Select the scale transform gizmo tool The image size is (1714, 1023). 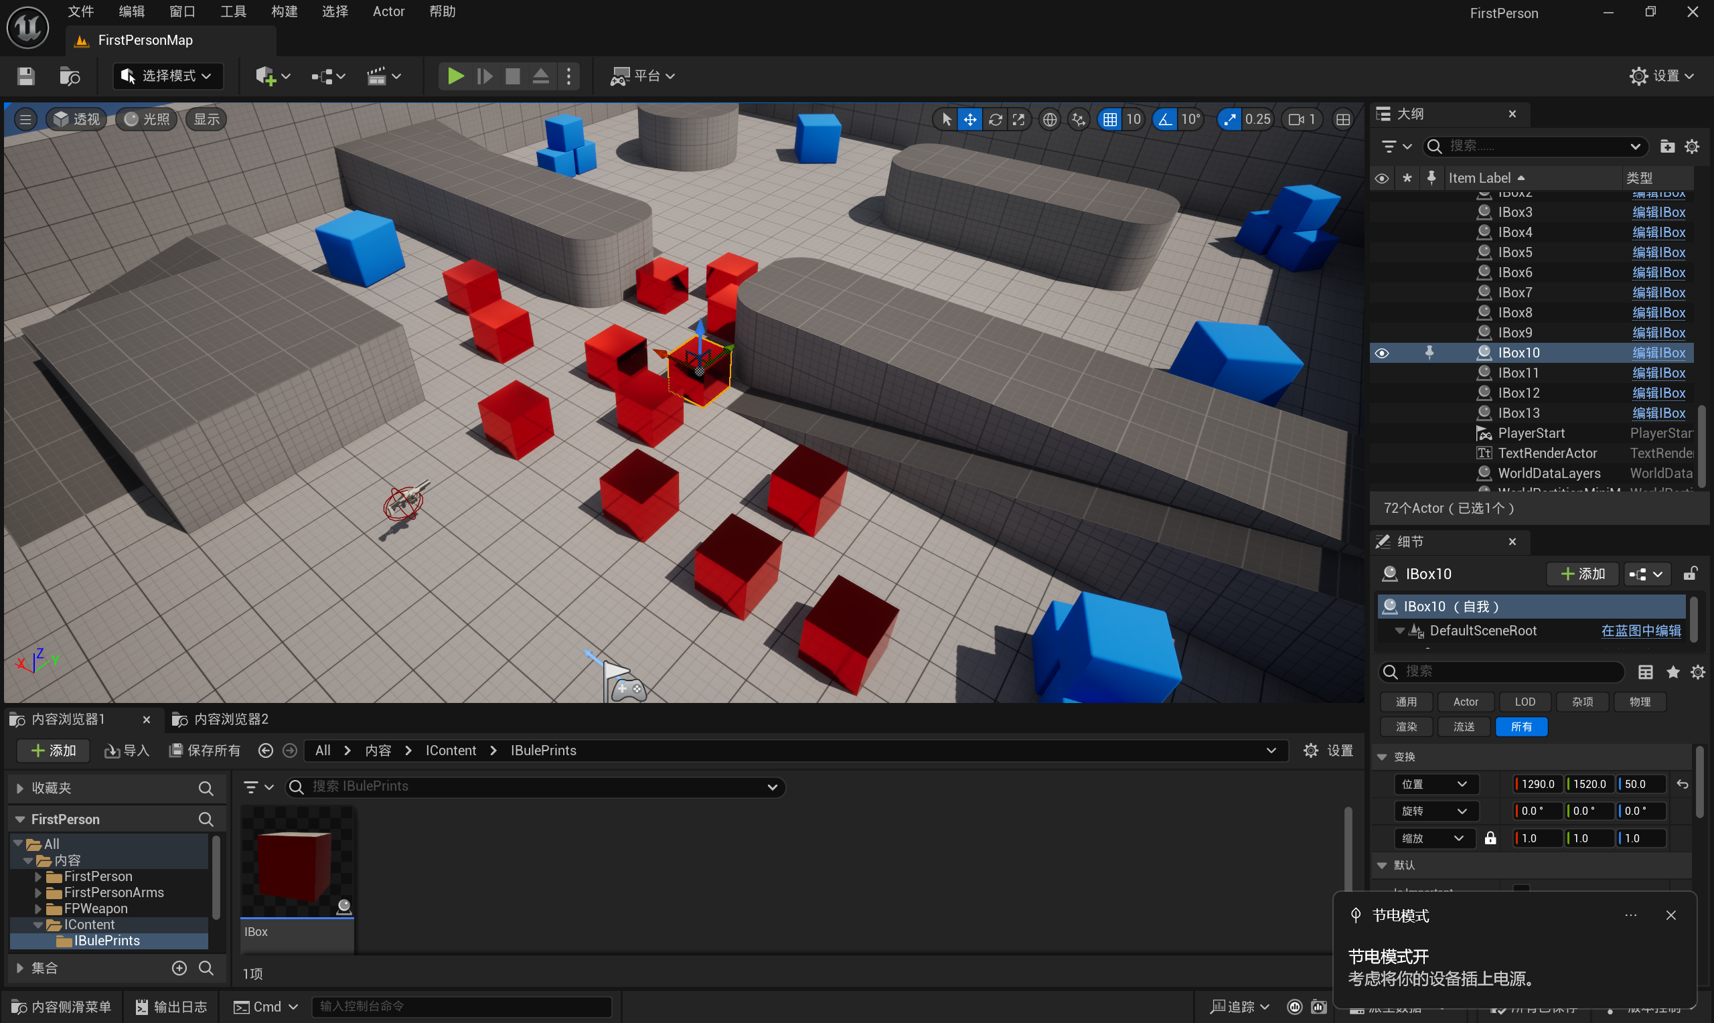coord(1018,119)
